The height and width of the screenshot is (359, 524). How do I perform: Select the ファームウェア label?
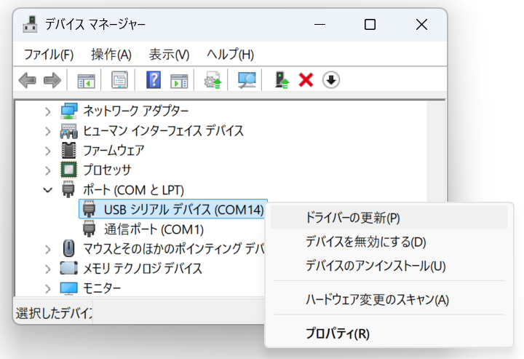click(114, 151)
